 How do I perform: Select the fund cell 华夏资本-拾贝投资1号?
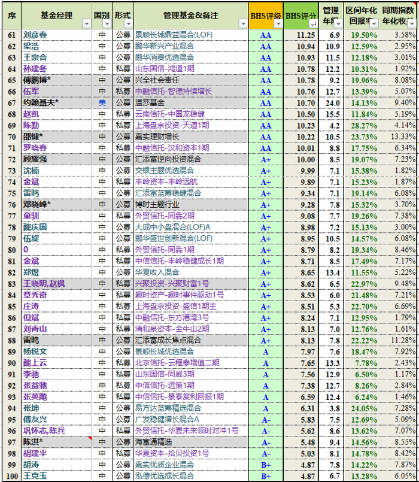click(191, 454)
